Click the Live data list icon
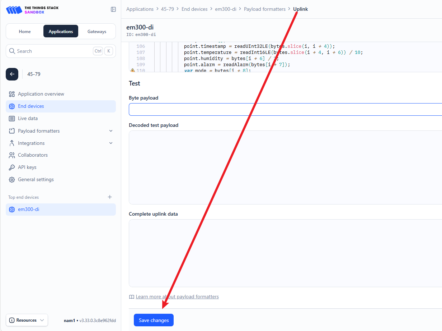The height and width of the screenshot is (331, 442). [12, 119]
